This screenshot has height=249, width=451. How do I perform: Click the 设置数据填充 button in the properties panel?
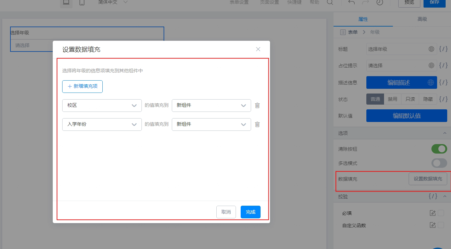[x=428, y=179]
